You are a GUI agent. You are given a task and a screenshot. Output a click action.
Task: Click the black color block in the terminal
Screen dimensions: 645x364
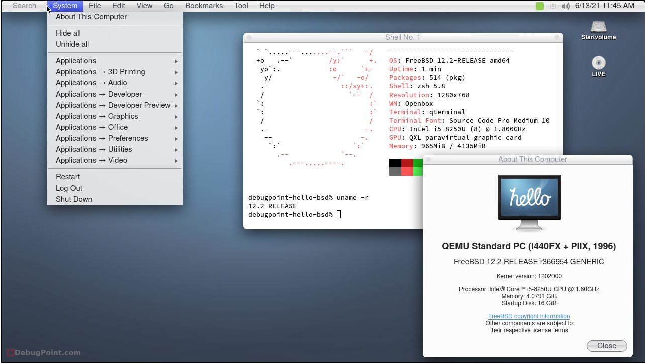(x=395, y=163)
